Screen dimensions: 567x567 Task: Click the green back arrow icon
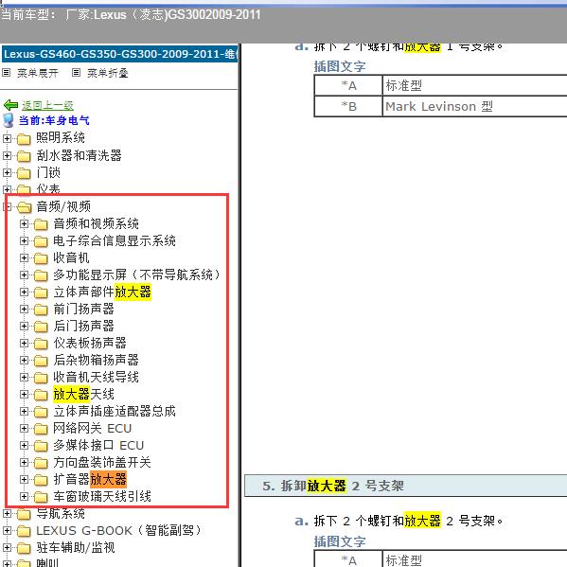click(x=10, y=105)
